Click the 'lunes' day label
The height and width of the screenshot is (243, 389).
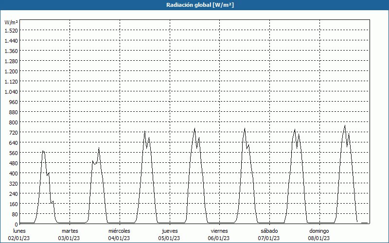19,231
